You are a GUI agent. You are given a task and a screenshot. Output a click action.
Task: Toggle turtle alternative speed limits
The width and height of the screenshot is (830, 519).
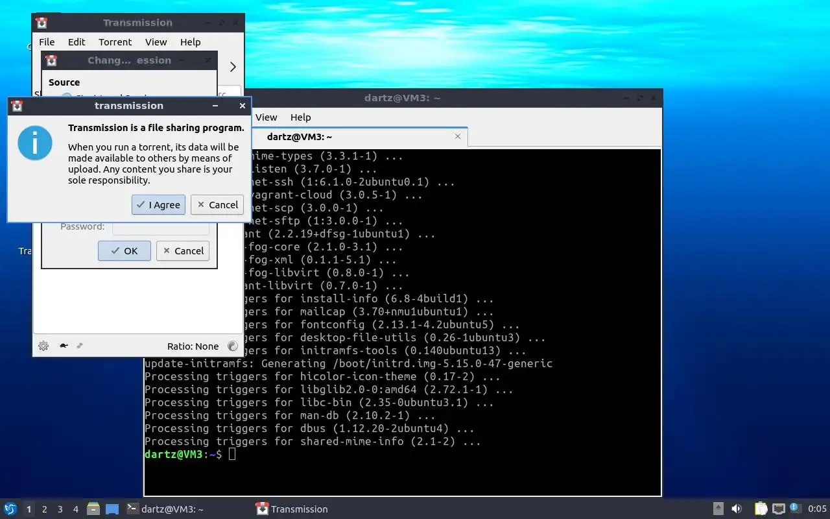[x=64, y=346]
